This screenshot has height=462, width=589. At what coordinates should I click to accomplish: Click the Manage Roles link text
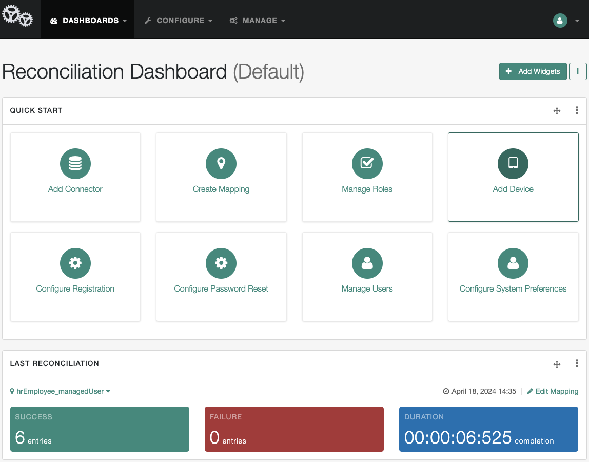[x=367, y=189]
